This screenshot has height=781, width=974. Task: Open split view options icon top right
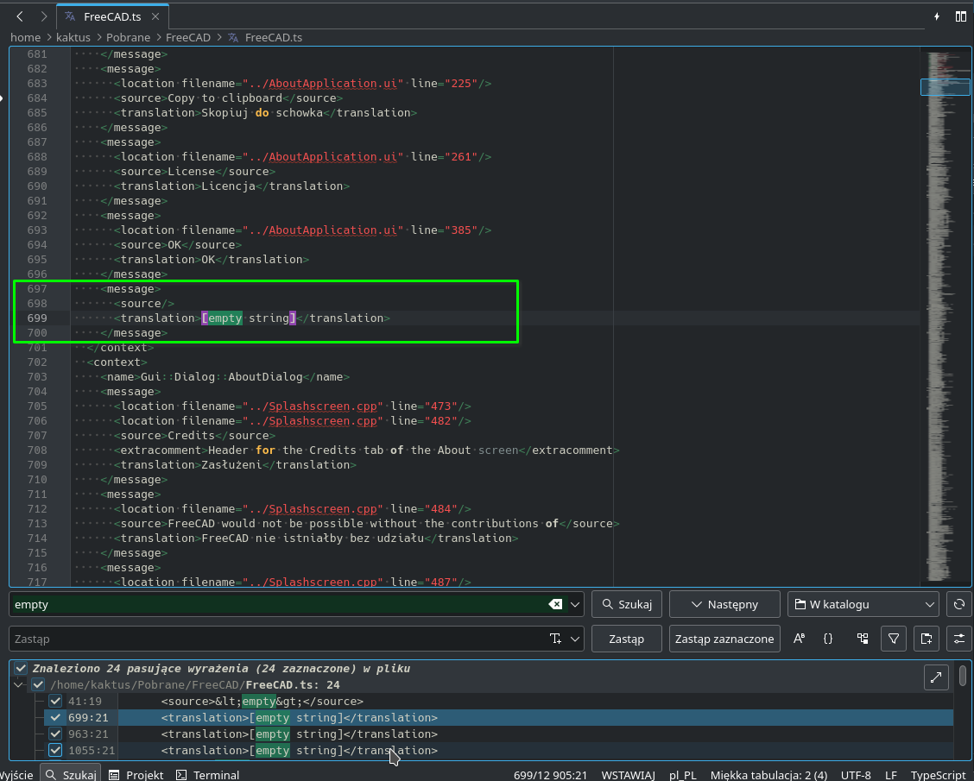(960, 16)
